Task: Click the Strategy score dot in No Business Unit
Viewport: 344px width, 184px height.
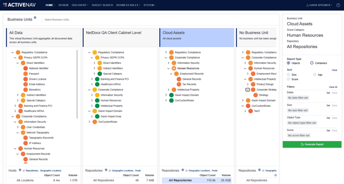Action: tap(256, 95)
